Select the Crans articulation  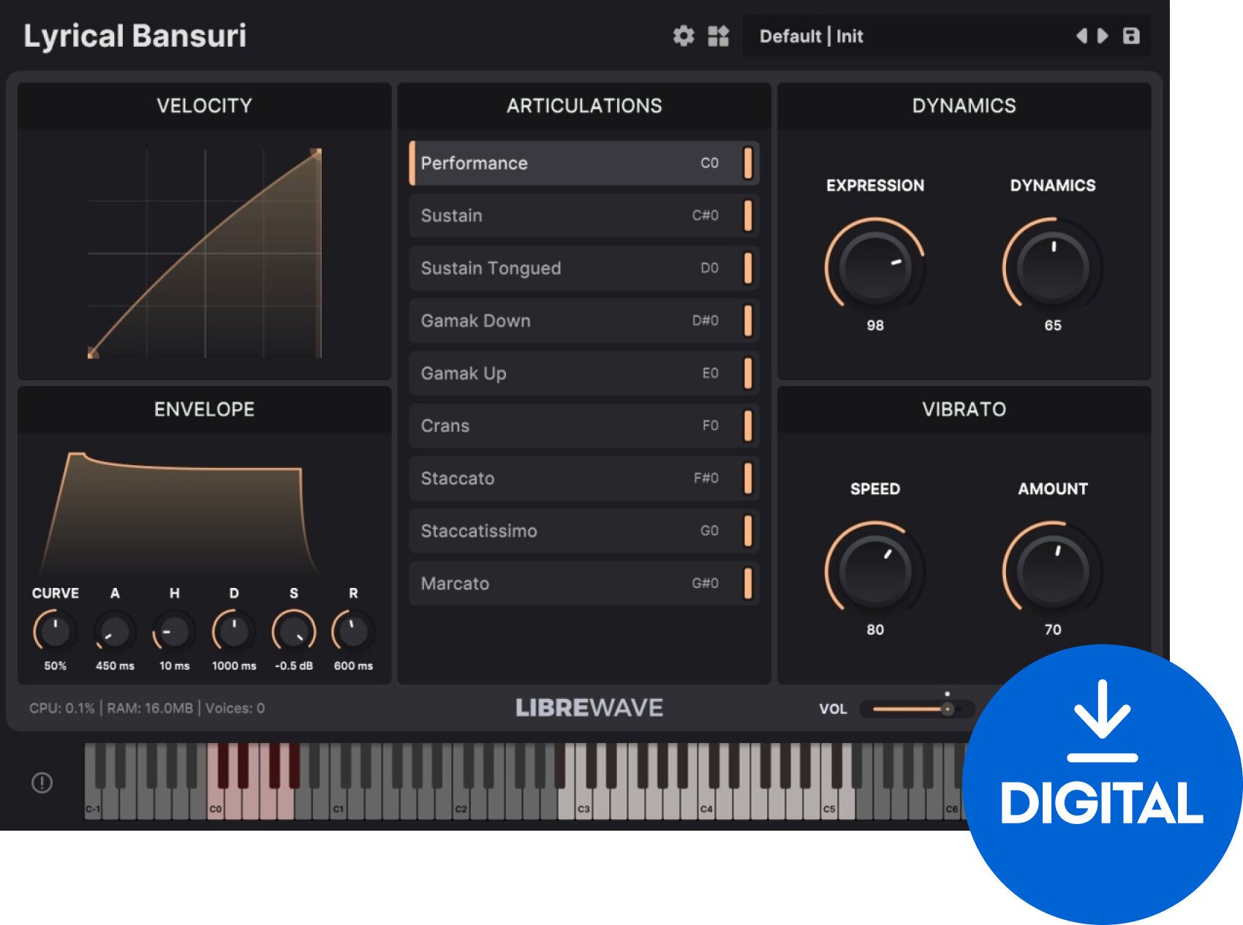pos(583,426)
